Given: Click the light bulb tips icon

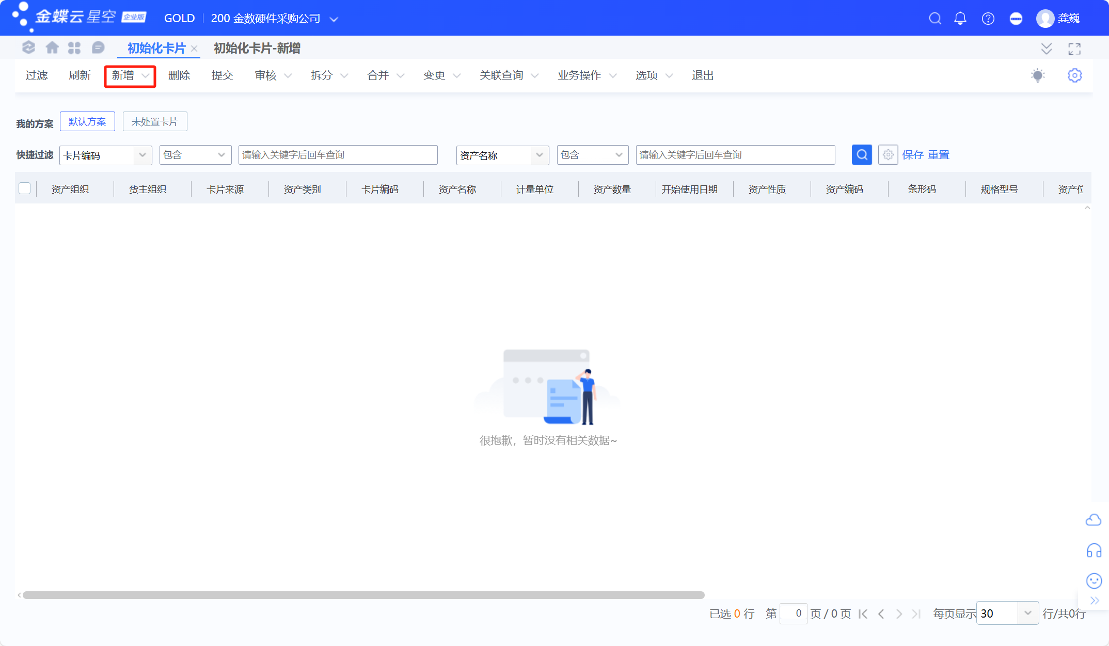Looking at the screenshot, I should tap(1038, 75).
